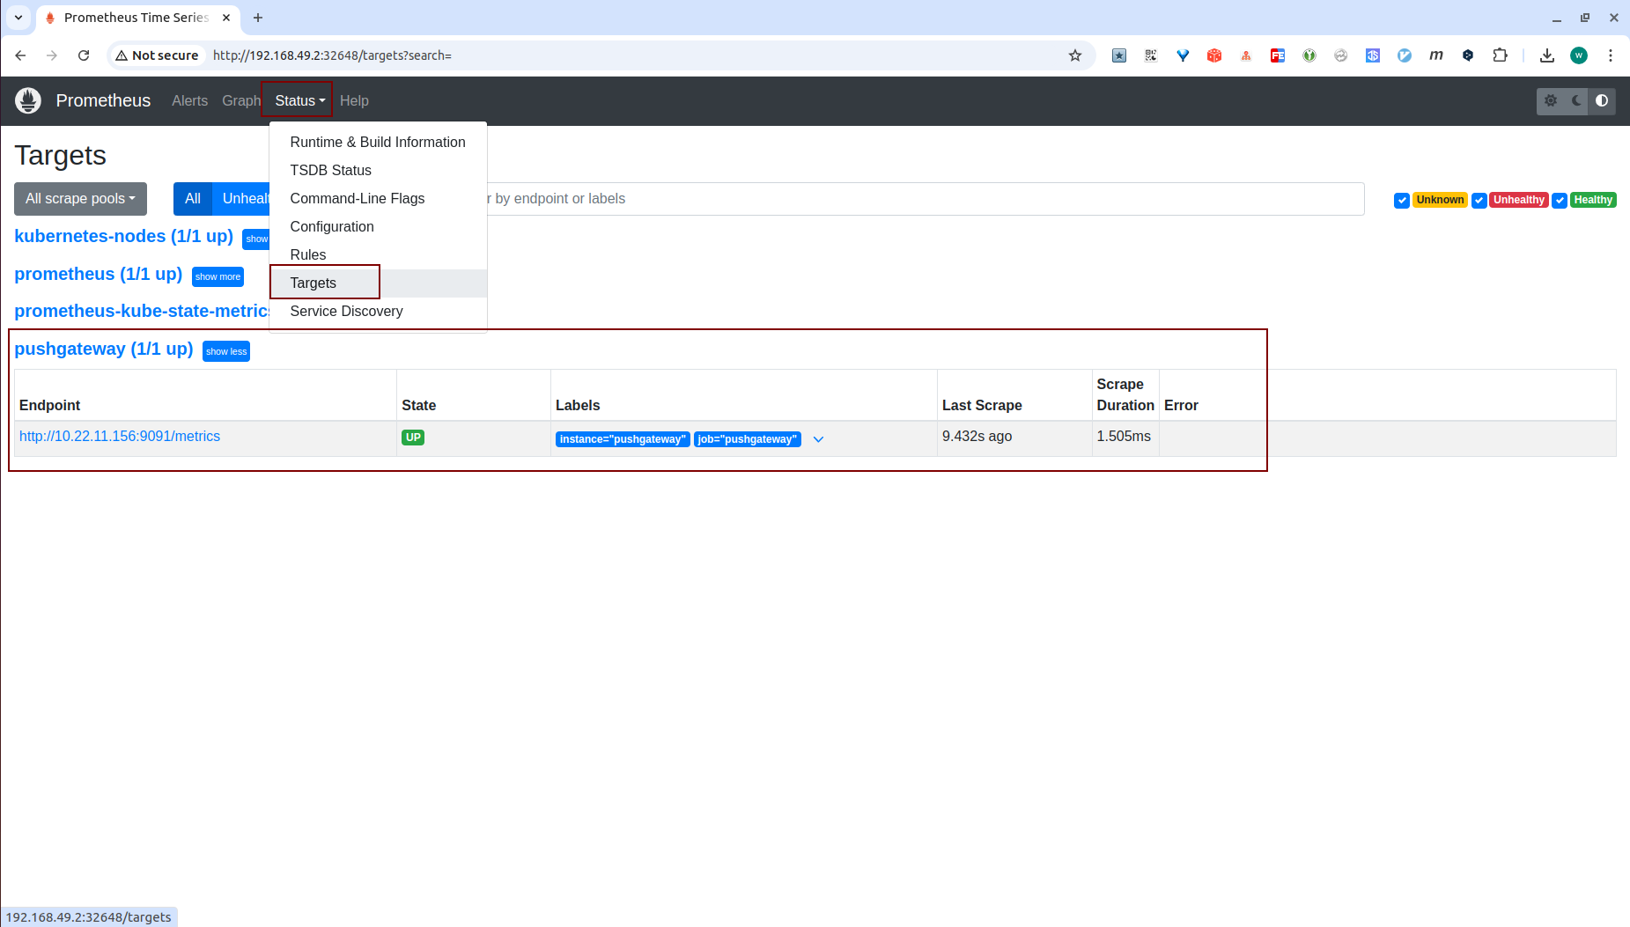Image resolution: width=1630 pixels, height=927 pixels.
Task: Select the Unhealthy targets filter button
Action: pos(241,199)
